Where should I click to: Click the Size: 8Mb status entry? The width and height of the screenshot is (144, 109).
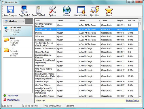tap(70, 106)
